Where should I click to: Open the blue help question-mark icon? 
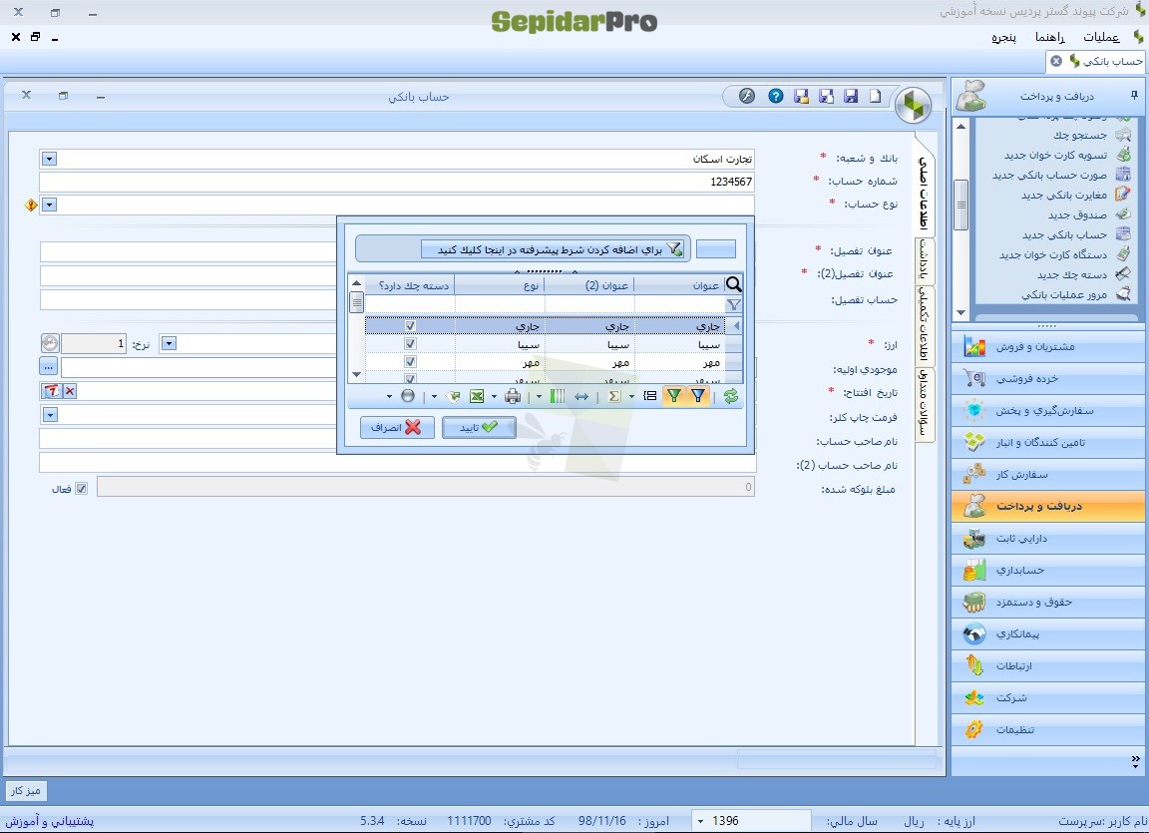tap(775, 96)
